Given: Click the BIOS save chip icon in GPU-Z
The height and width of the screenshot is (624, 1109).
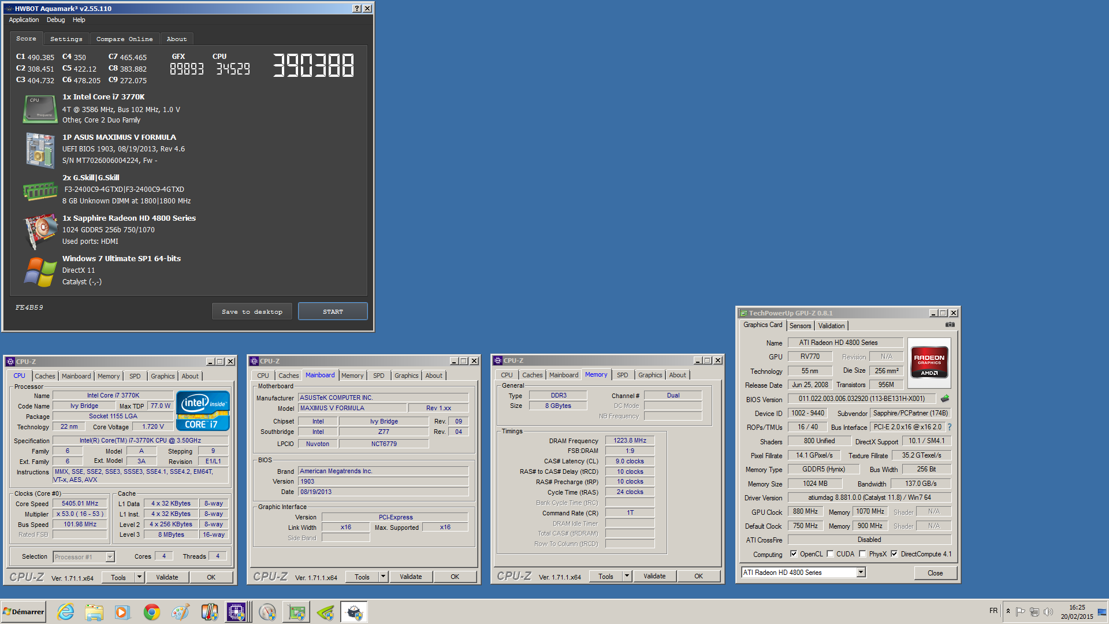Looking at the screenshot, I should [x=945, y=399].
